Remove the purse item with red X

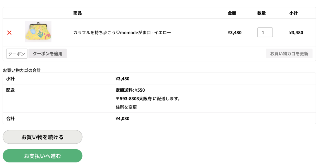pyautogui.click(x=9, y=32)
